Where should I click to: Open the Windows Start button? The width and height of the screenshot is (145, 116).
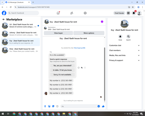tap(3, 114)
